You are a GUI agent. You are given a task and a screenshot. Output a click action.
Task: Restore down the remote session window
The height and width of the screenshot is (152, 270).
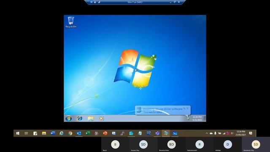175,2
